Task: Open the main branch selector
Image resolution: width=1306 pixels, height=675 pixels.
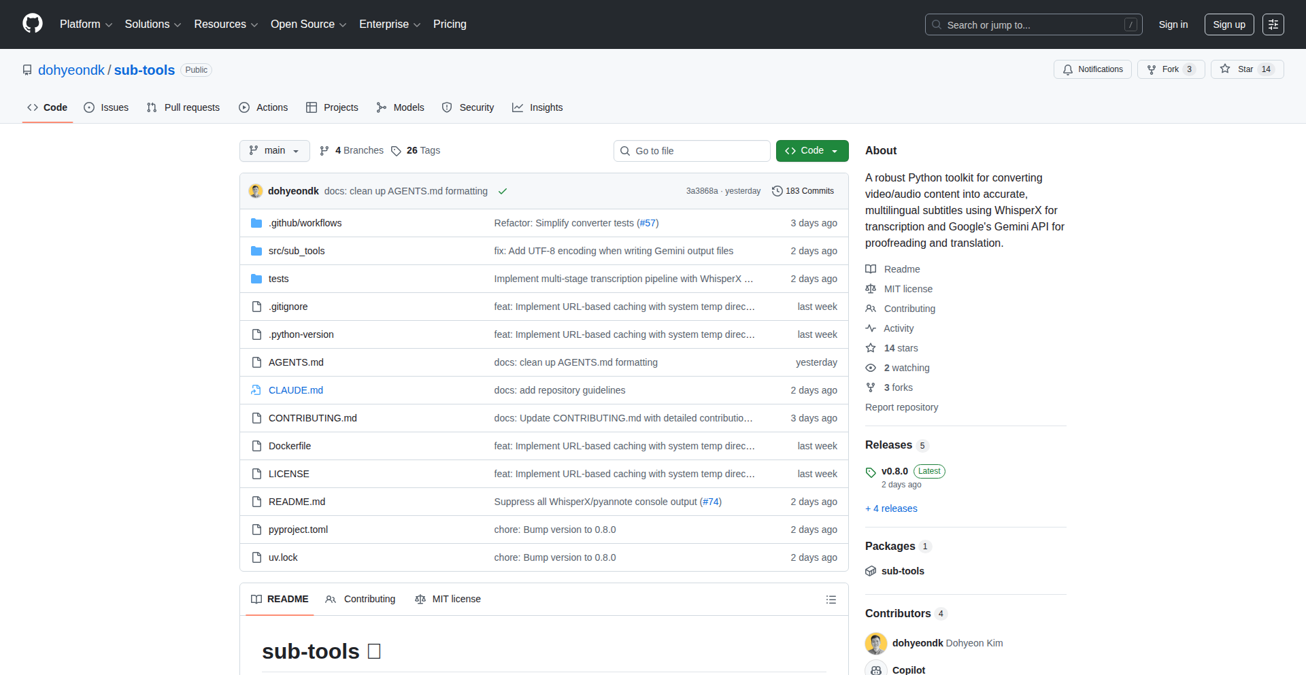Action: pyautogui.click(x=274, y=150)
